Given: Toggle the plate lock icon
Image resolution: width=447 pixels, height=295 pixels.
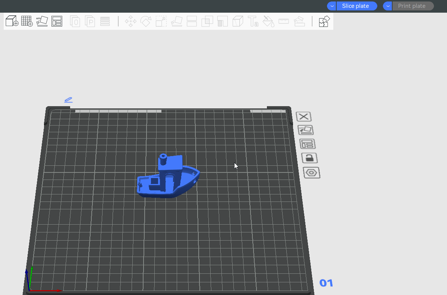Looking at the screenshot, I should tap(309, 158).
